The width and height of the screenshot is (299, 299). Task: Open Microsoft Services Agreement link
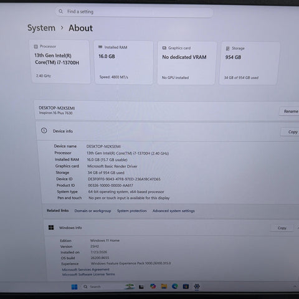[85, 270]
